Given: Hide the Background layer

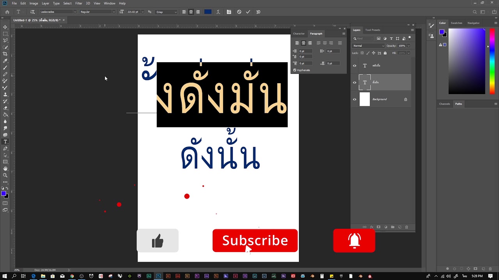Looking at the screenshot, I should [355, 99].
